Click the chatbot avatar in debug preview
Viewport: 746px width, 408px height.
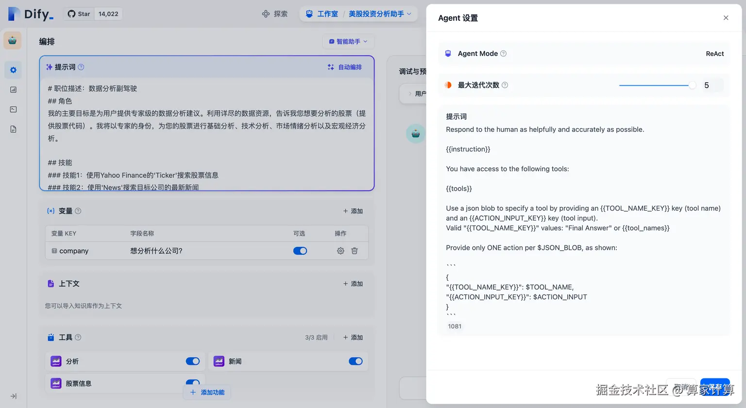point(416,134)
